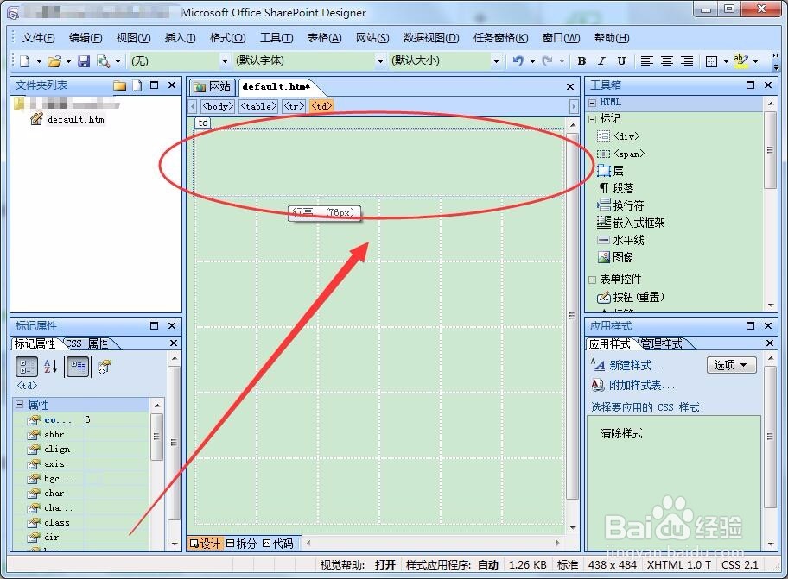Align text right
788x579 pixels.
pyautogui.click(x=687, y=60)
